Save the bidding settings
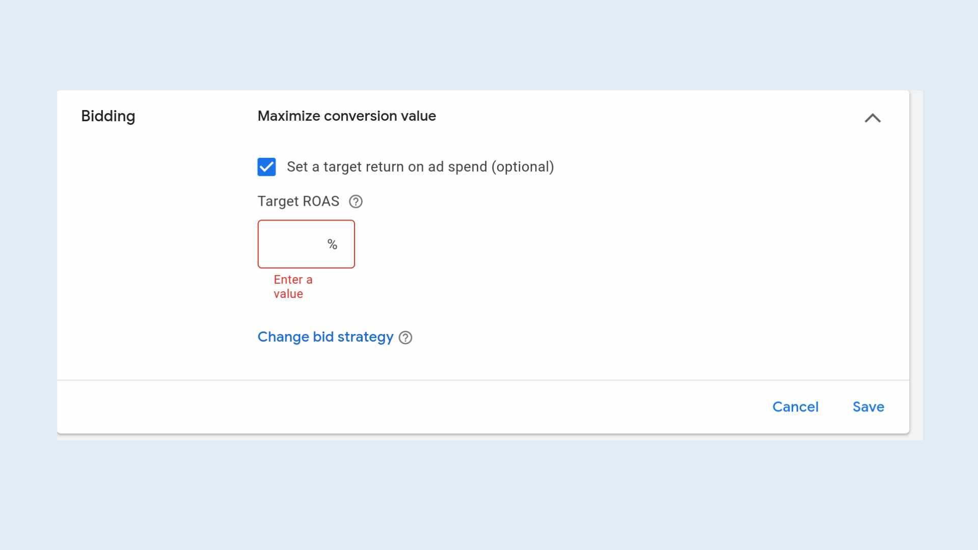This screenshot has width=978, height=550. pos(868,407)
